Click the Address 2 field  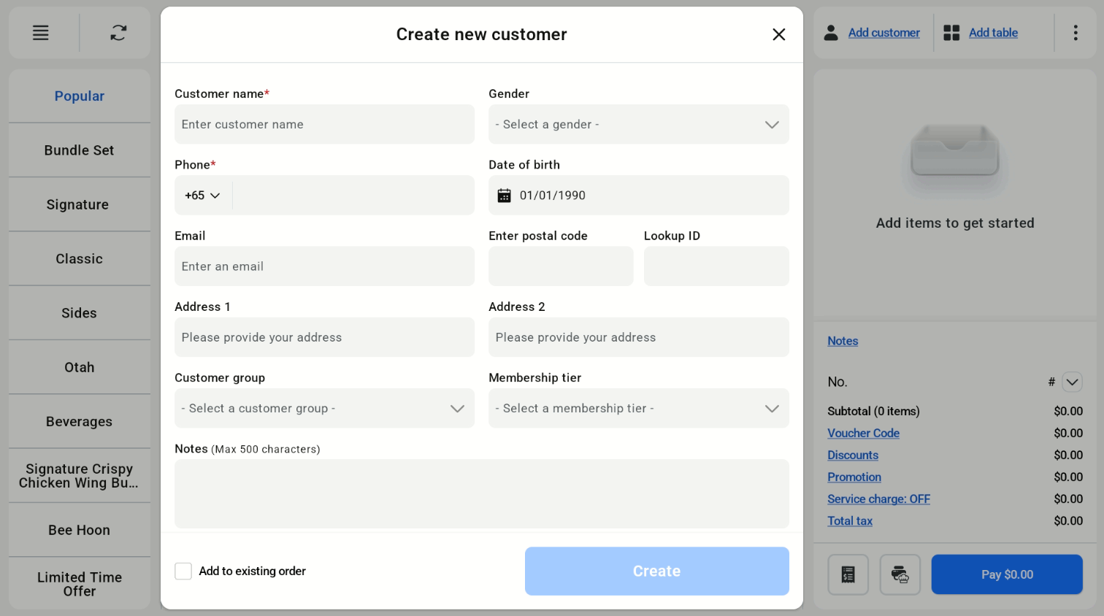pos(639,337)
